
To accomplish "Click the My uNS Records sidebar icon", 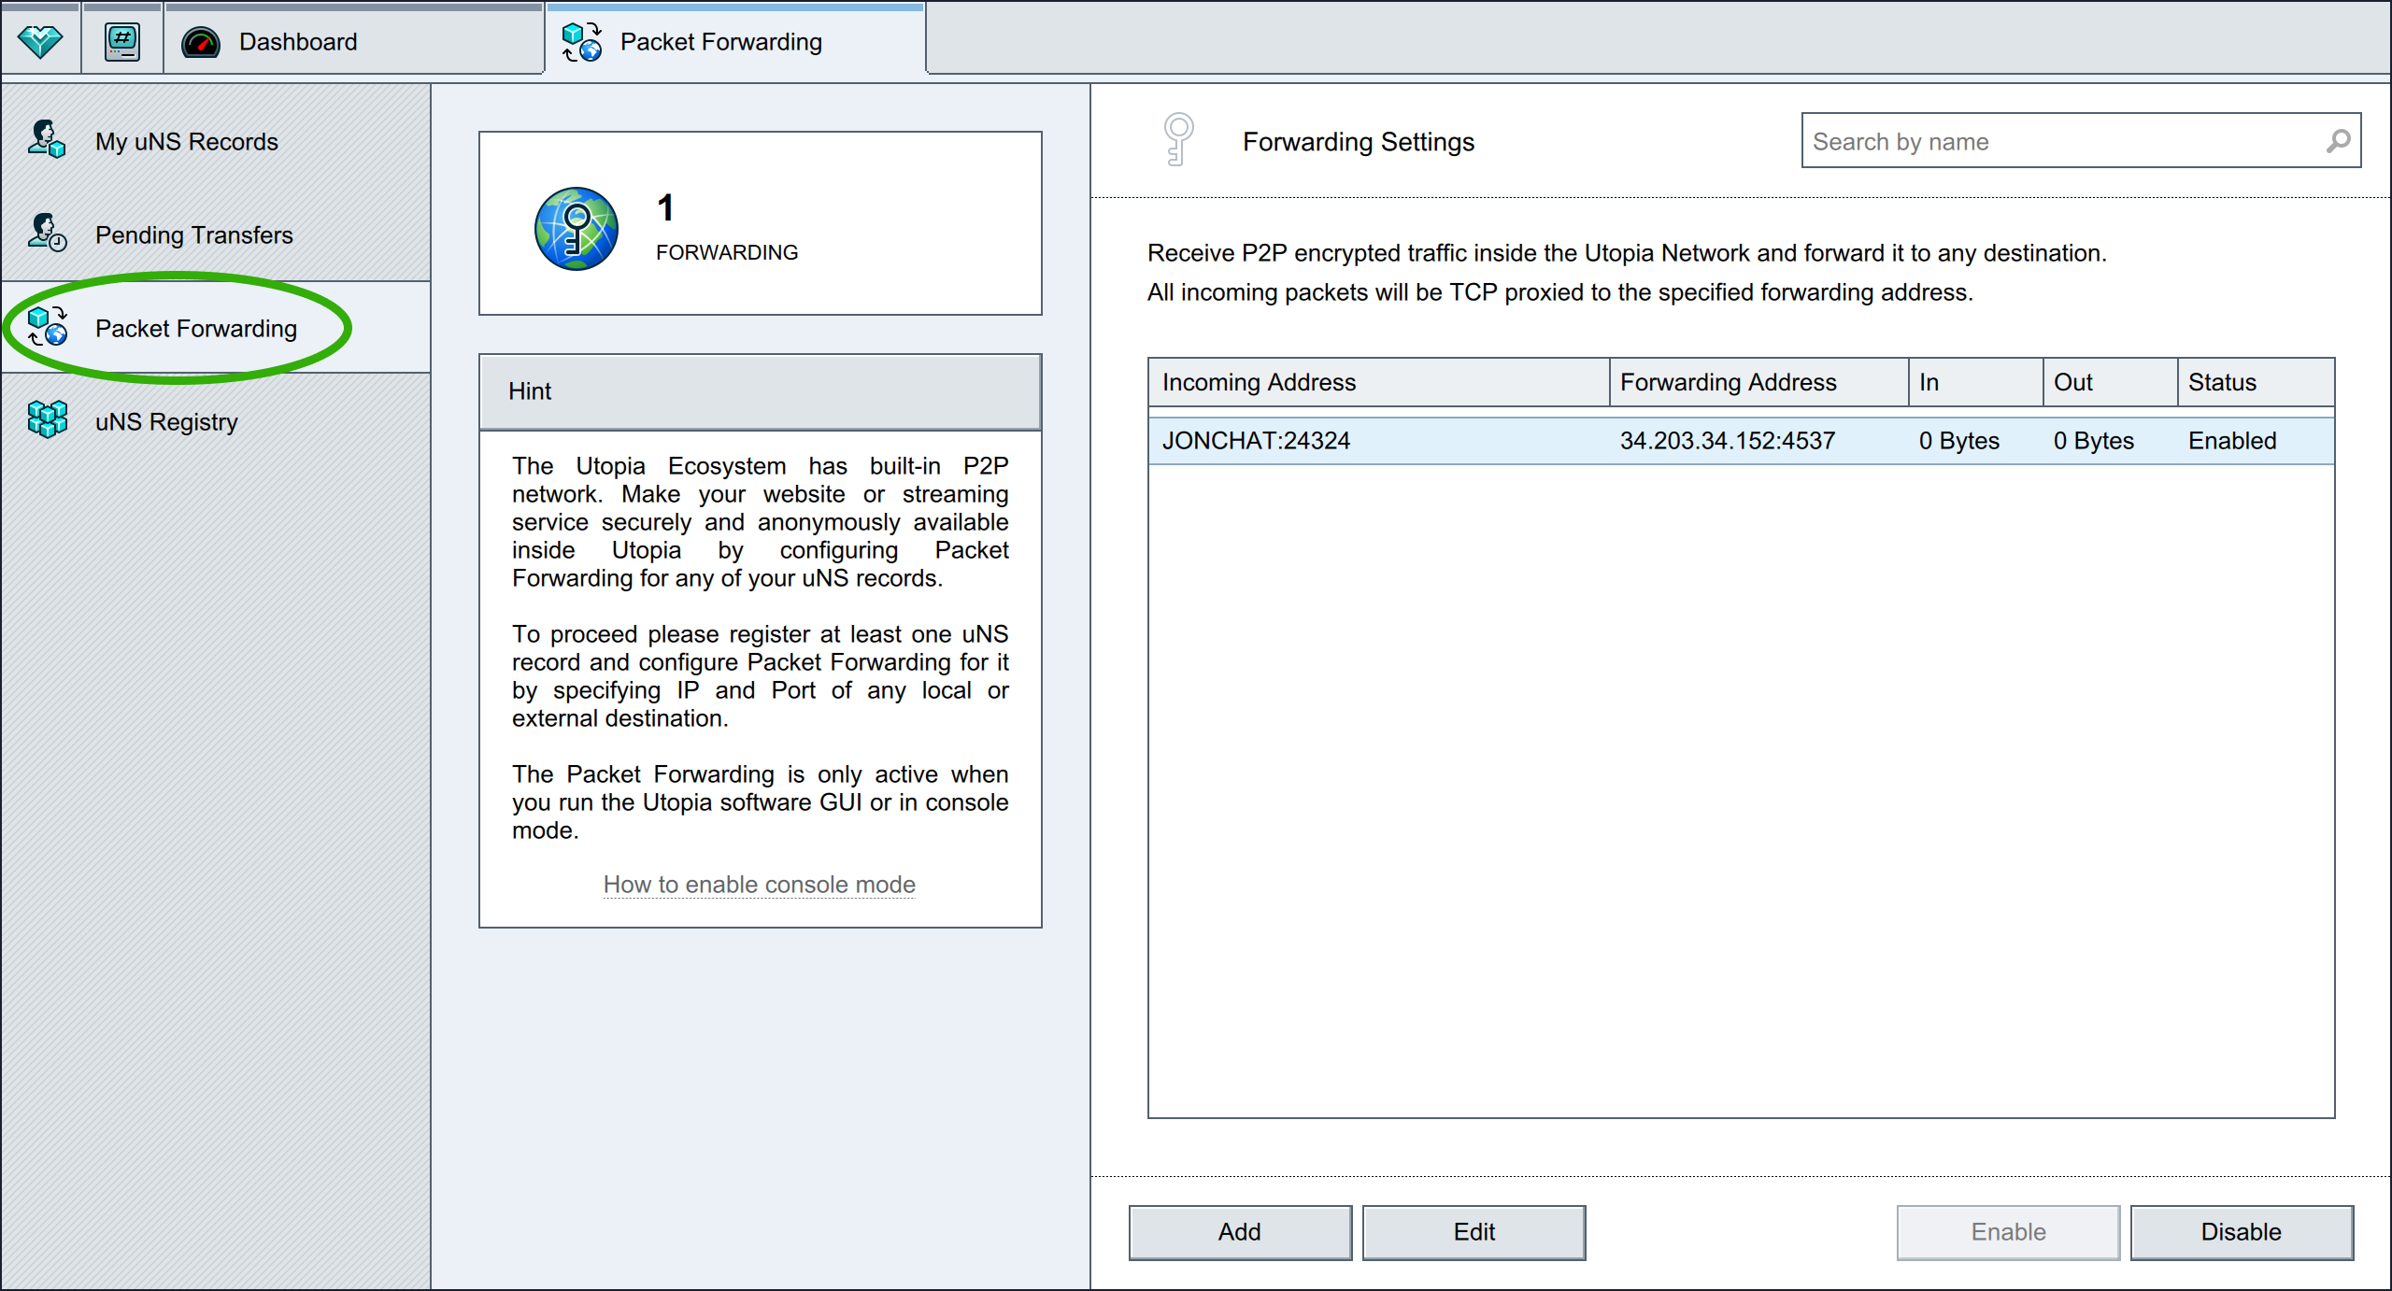I will click(46, 140).
